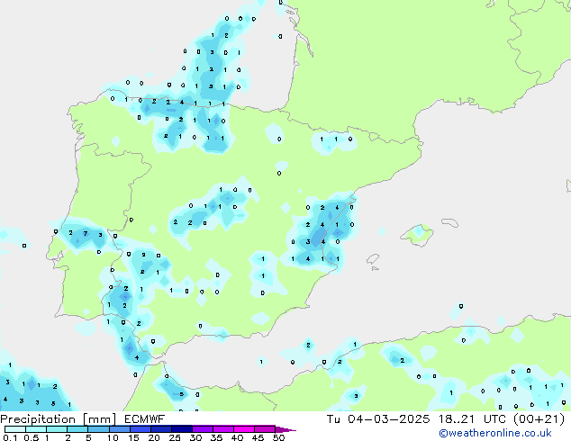Click legend scale value '35'
This screenshot has height=441, width=571.
click(217, 437)
